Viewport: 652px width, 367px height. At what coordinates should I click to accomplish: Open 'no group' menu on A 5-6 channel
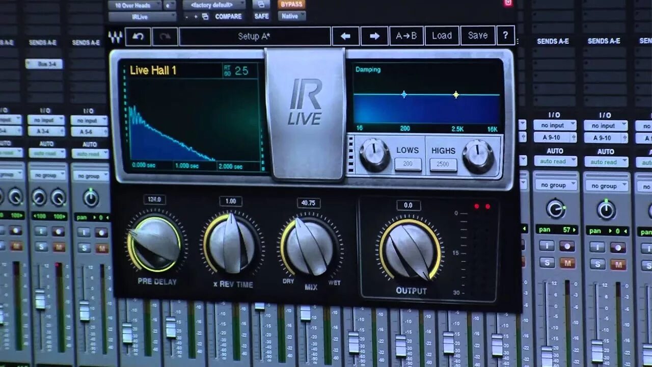(90, 176)
